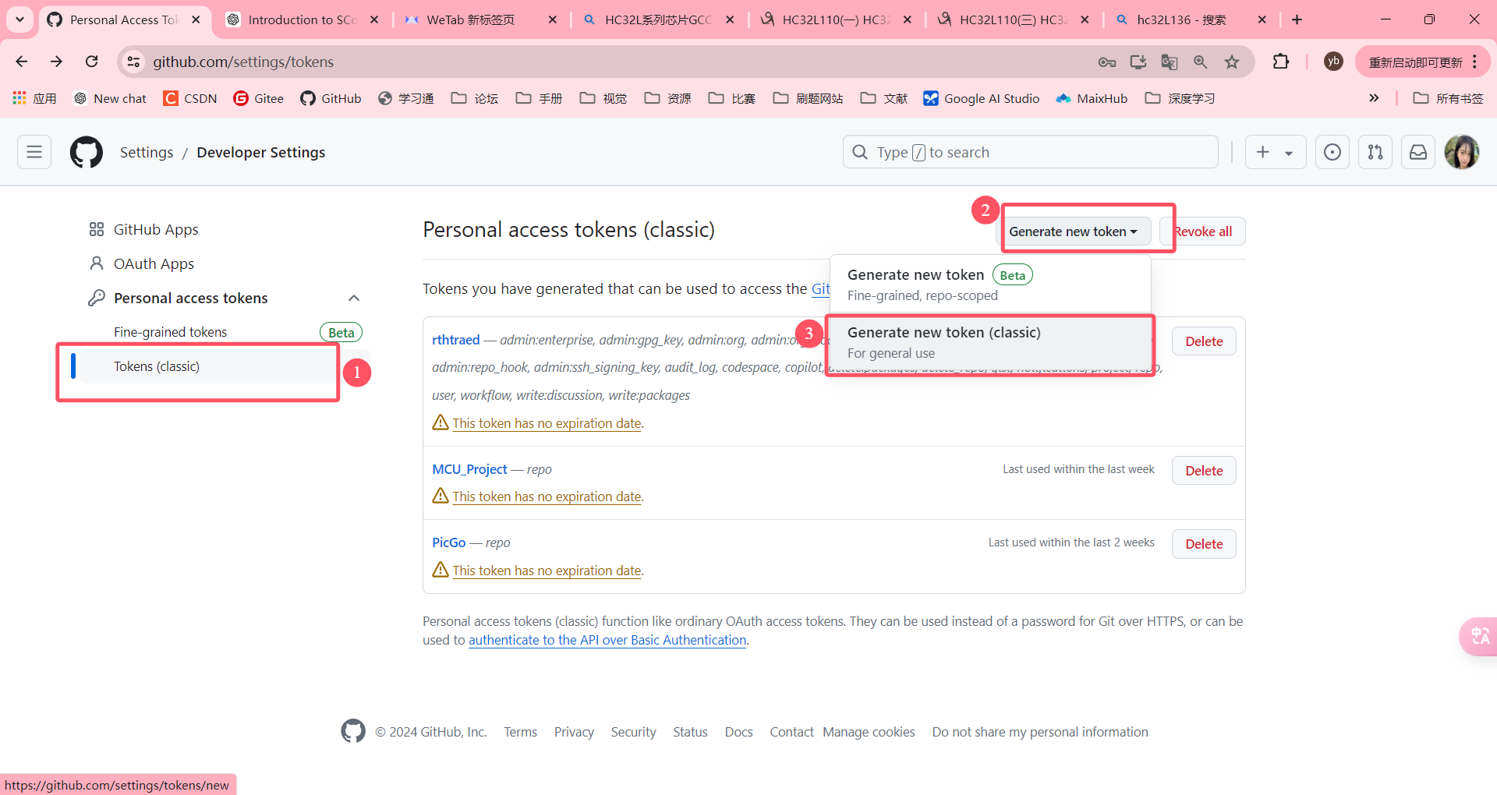
Task: Expand the tab search dropdown arrow
Action: (19, 19)
